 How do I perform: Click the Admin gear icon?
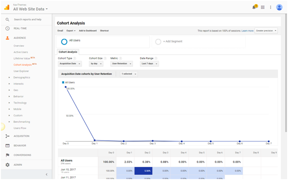[7, 165]
